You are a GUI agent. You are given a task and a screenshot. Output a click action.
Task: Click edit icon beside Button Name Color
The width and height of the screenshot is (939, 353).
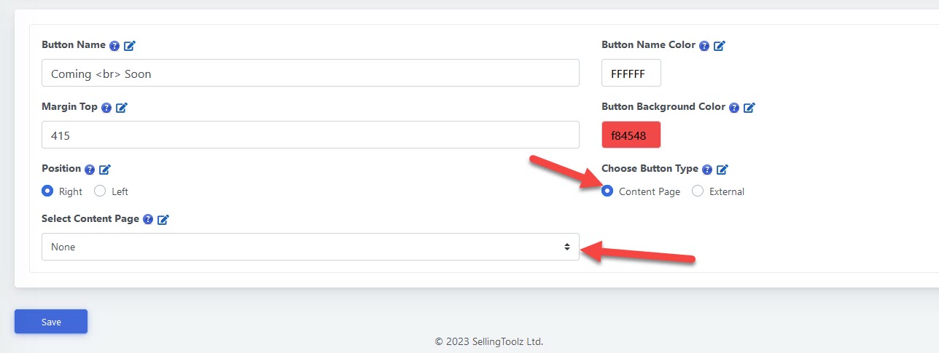coord(720,46)
